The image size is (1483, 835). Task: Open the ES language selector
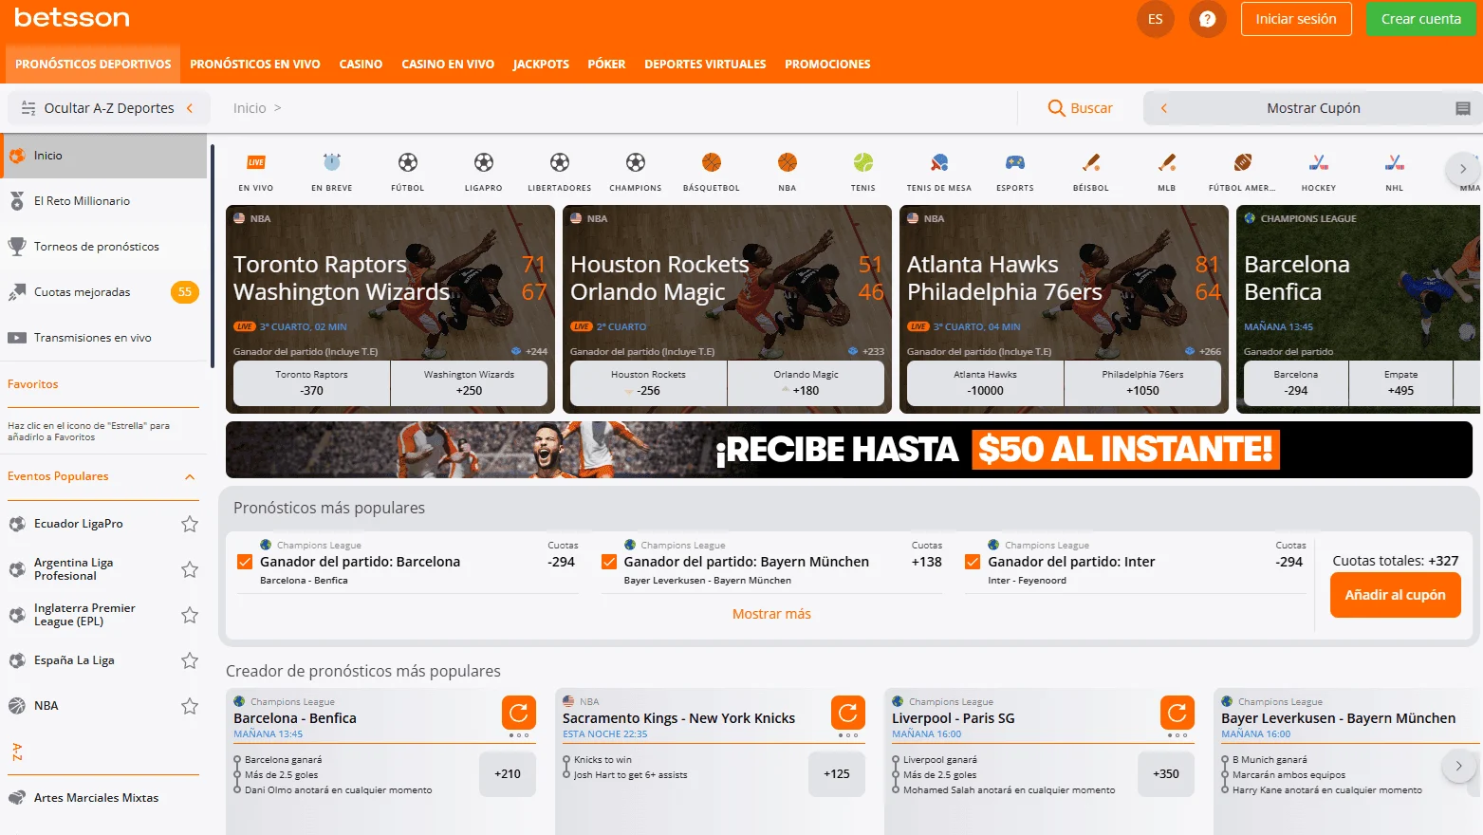click(x=1156, y=19)
